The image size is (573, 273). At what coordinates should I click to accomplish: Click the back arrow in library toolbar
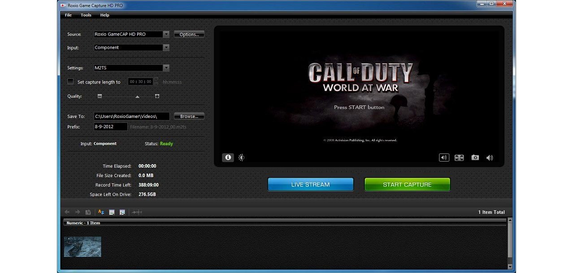(67, 212)
